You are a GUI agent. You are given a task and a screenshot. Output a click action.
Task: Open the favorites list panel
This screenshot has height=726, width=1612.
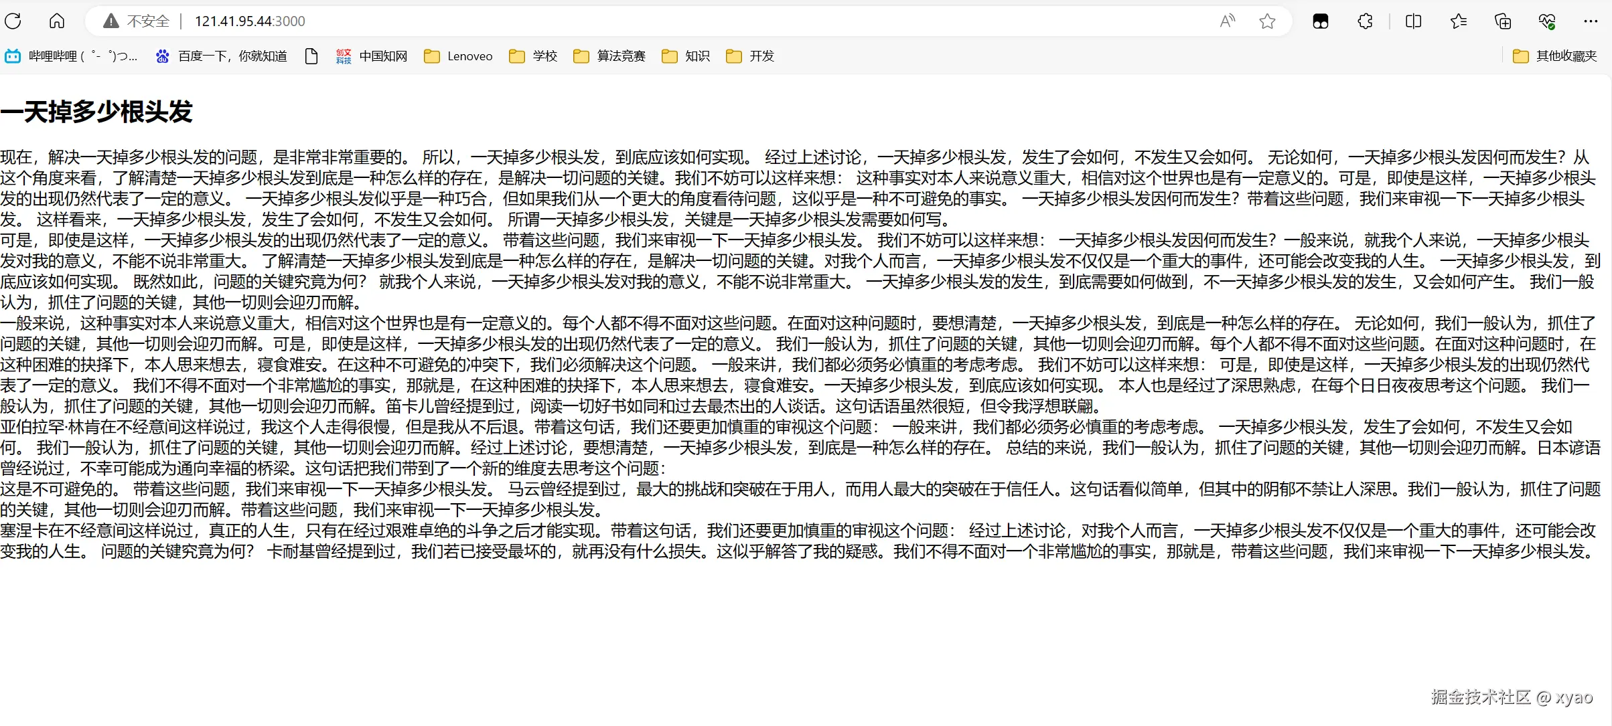click(x=1458, y=21)
